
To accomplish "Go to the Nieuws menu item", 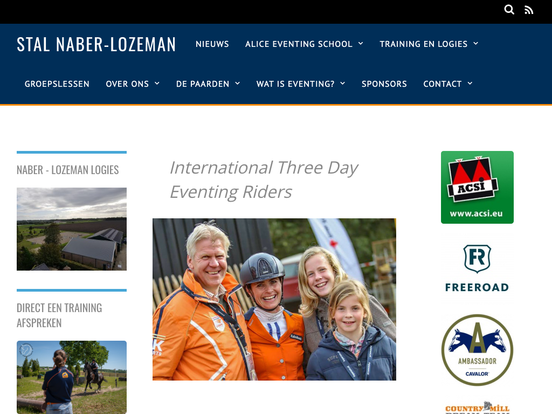I will click(212, 44).
